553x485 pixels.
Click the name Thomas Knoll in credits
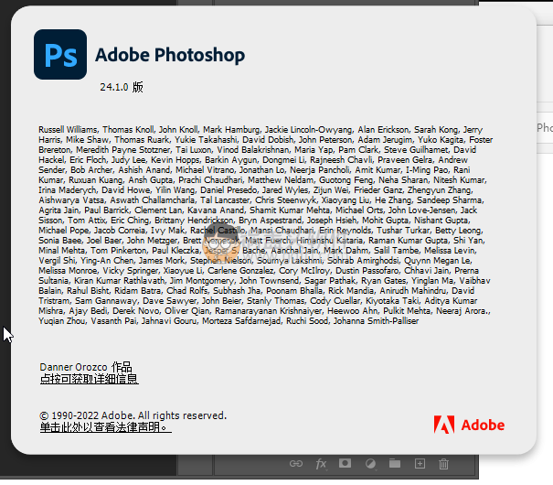point(128,130)
